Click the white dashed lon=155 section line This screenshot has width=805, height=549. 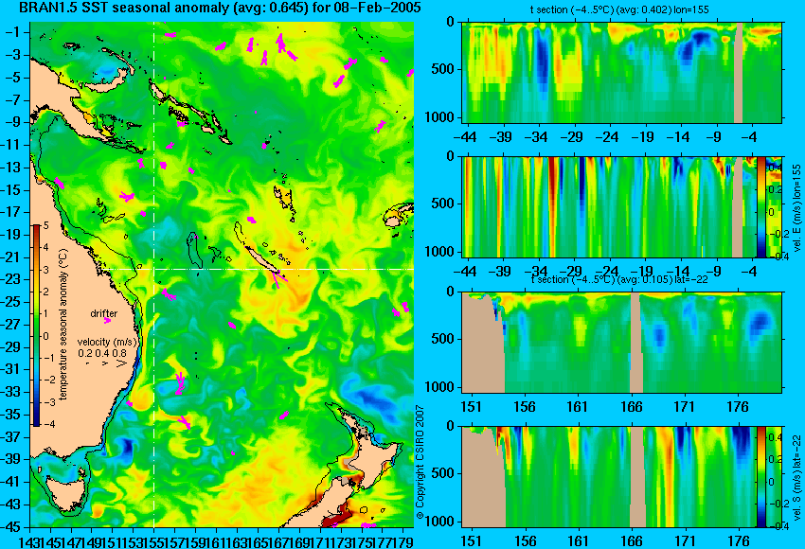[x=154, y=274]
